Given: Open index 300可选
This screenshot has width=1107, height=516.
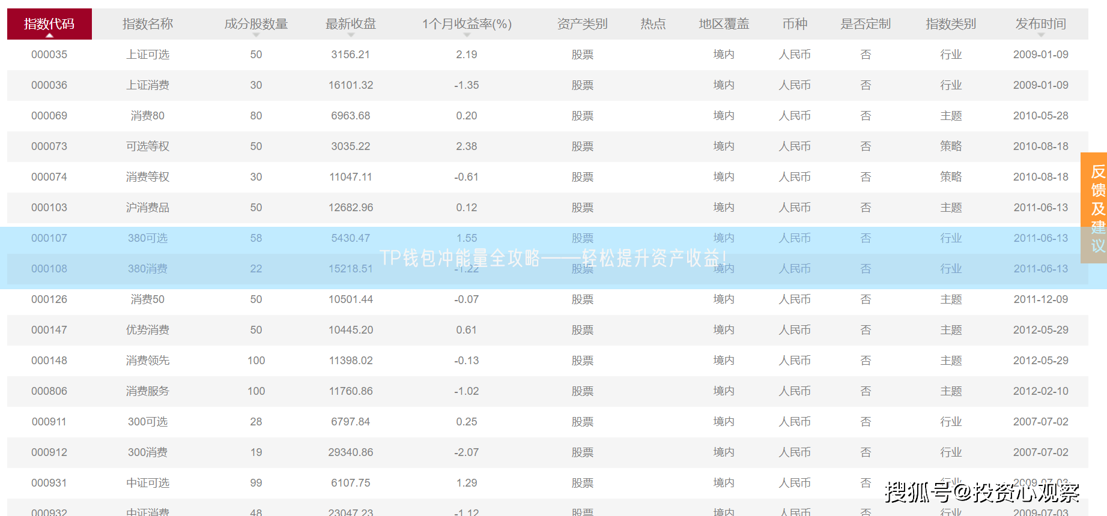Looking at the screenshot, I should 148,422.
